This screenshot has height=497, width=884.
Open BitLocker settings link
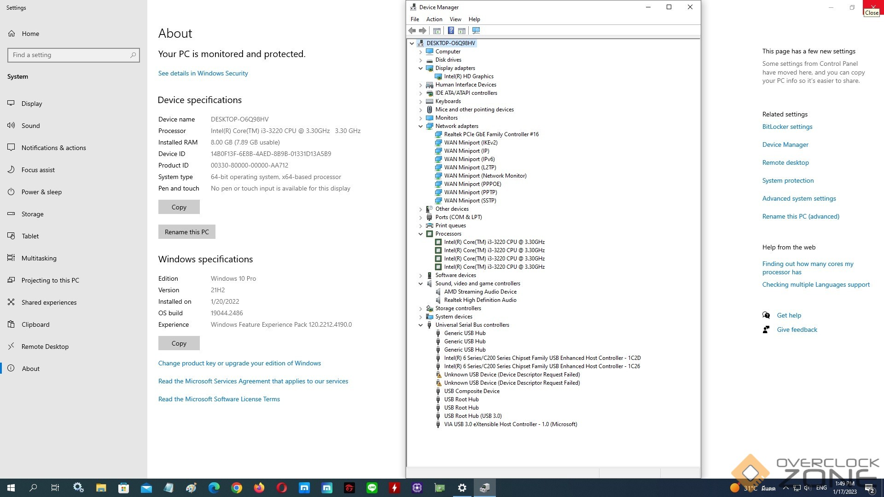[x=787, y=127]
